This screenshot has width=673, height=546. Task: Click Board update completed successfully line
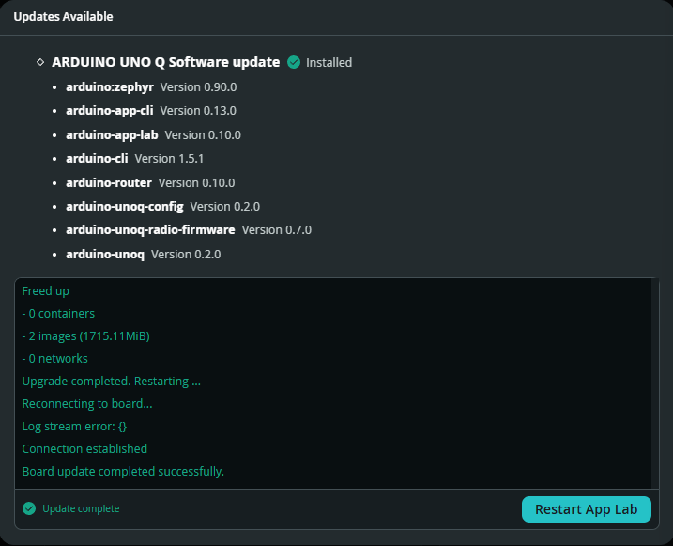point(123,472)
